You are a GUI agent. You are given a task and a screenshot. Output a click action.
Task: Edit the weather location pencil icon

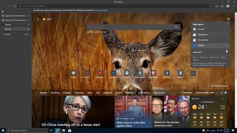(x=214, y=102)
